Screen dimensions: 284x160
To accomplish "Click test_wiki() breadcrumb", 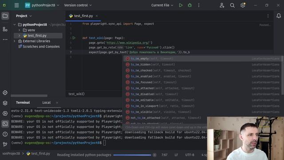I will click(x=76, y=94).
